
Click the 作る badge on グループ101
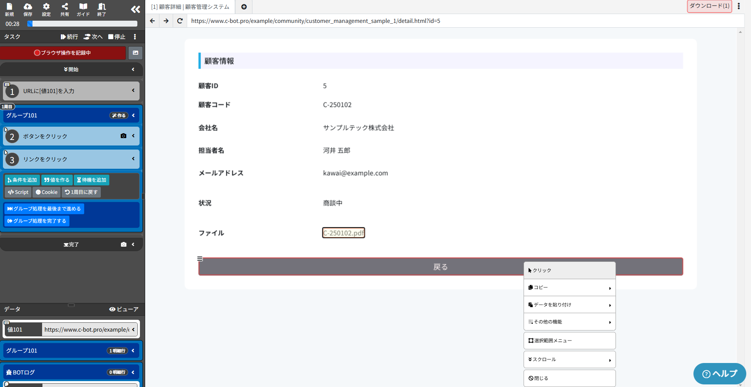click(119, 116)
